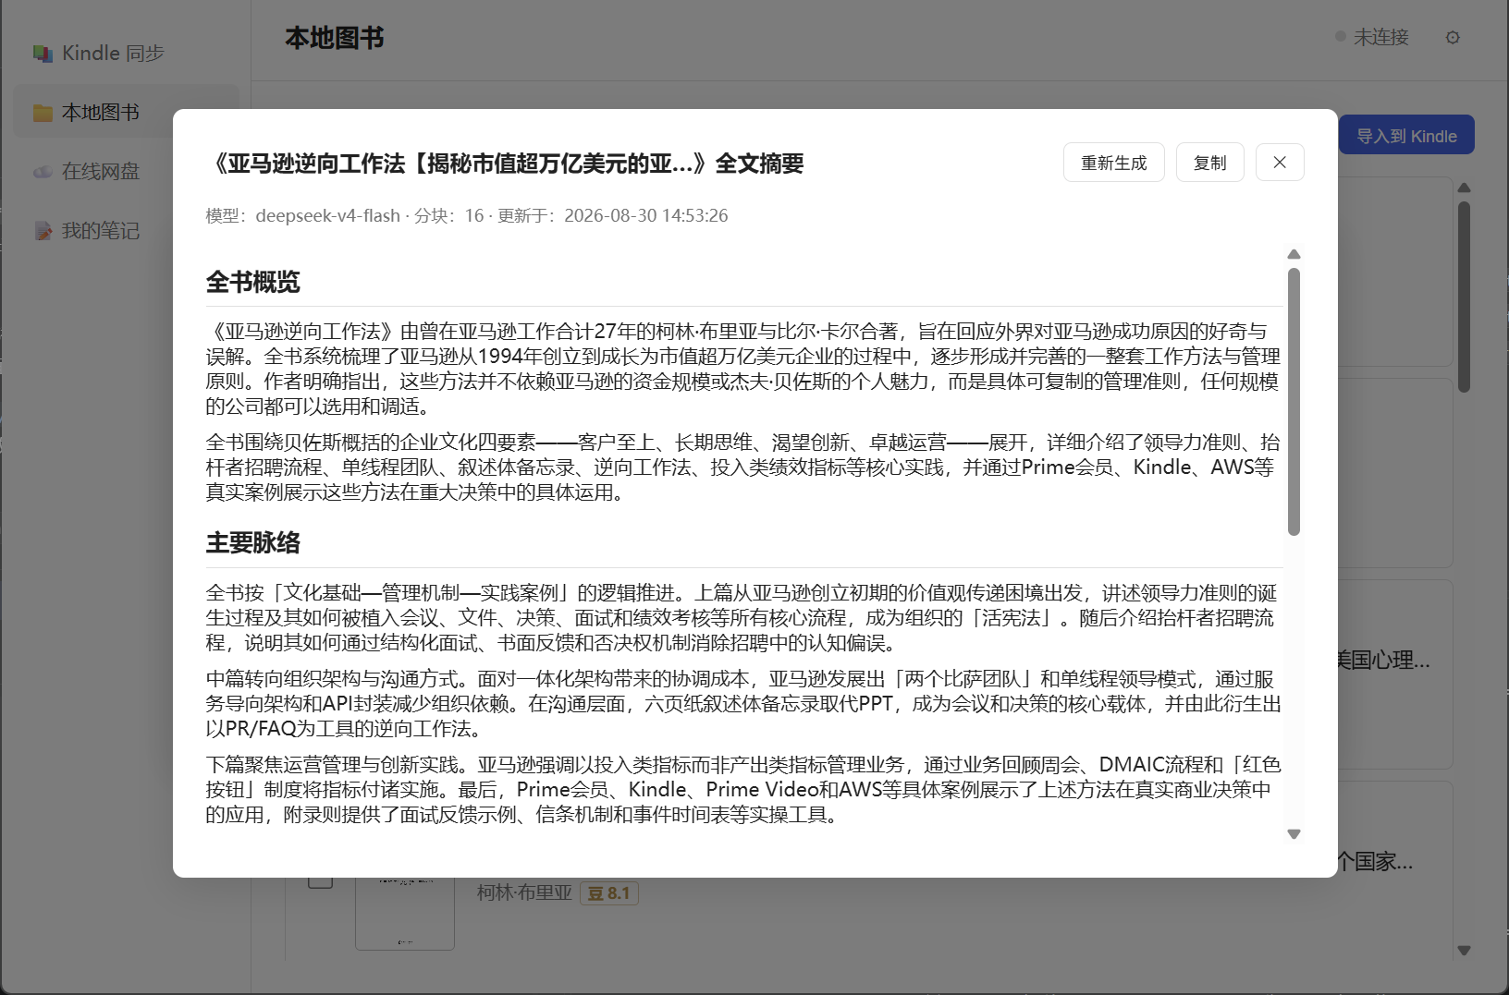The image size is (1509, 995).
Task: Click the book cover thumbnail near 柯林·布里亚
Action: tap(405, 913)
